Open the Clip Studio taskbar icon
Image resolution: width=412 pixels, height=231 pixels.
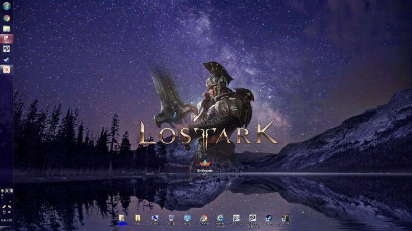pyautogui.click(x=6, y=49)
